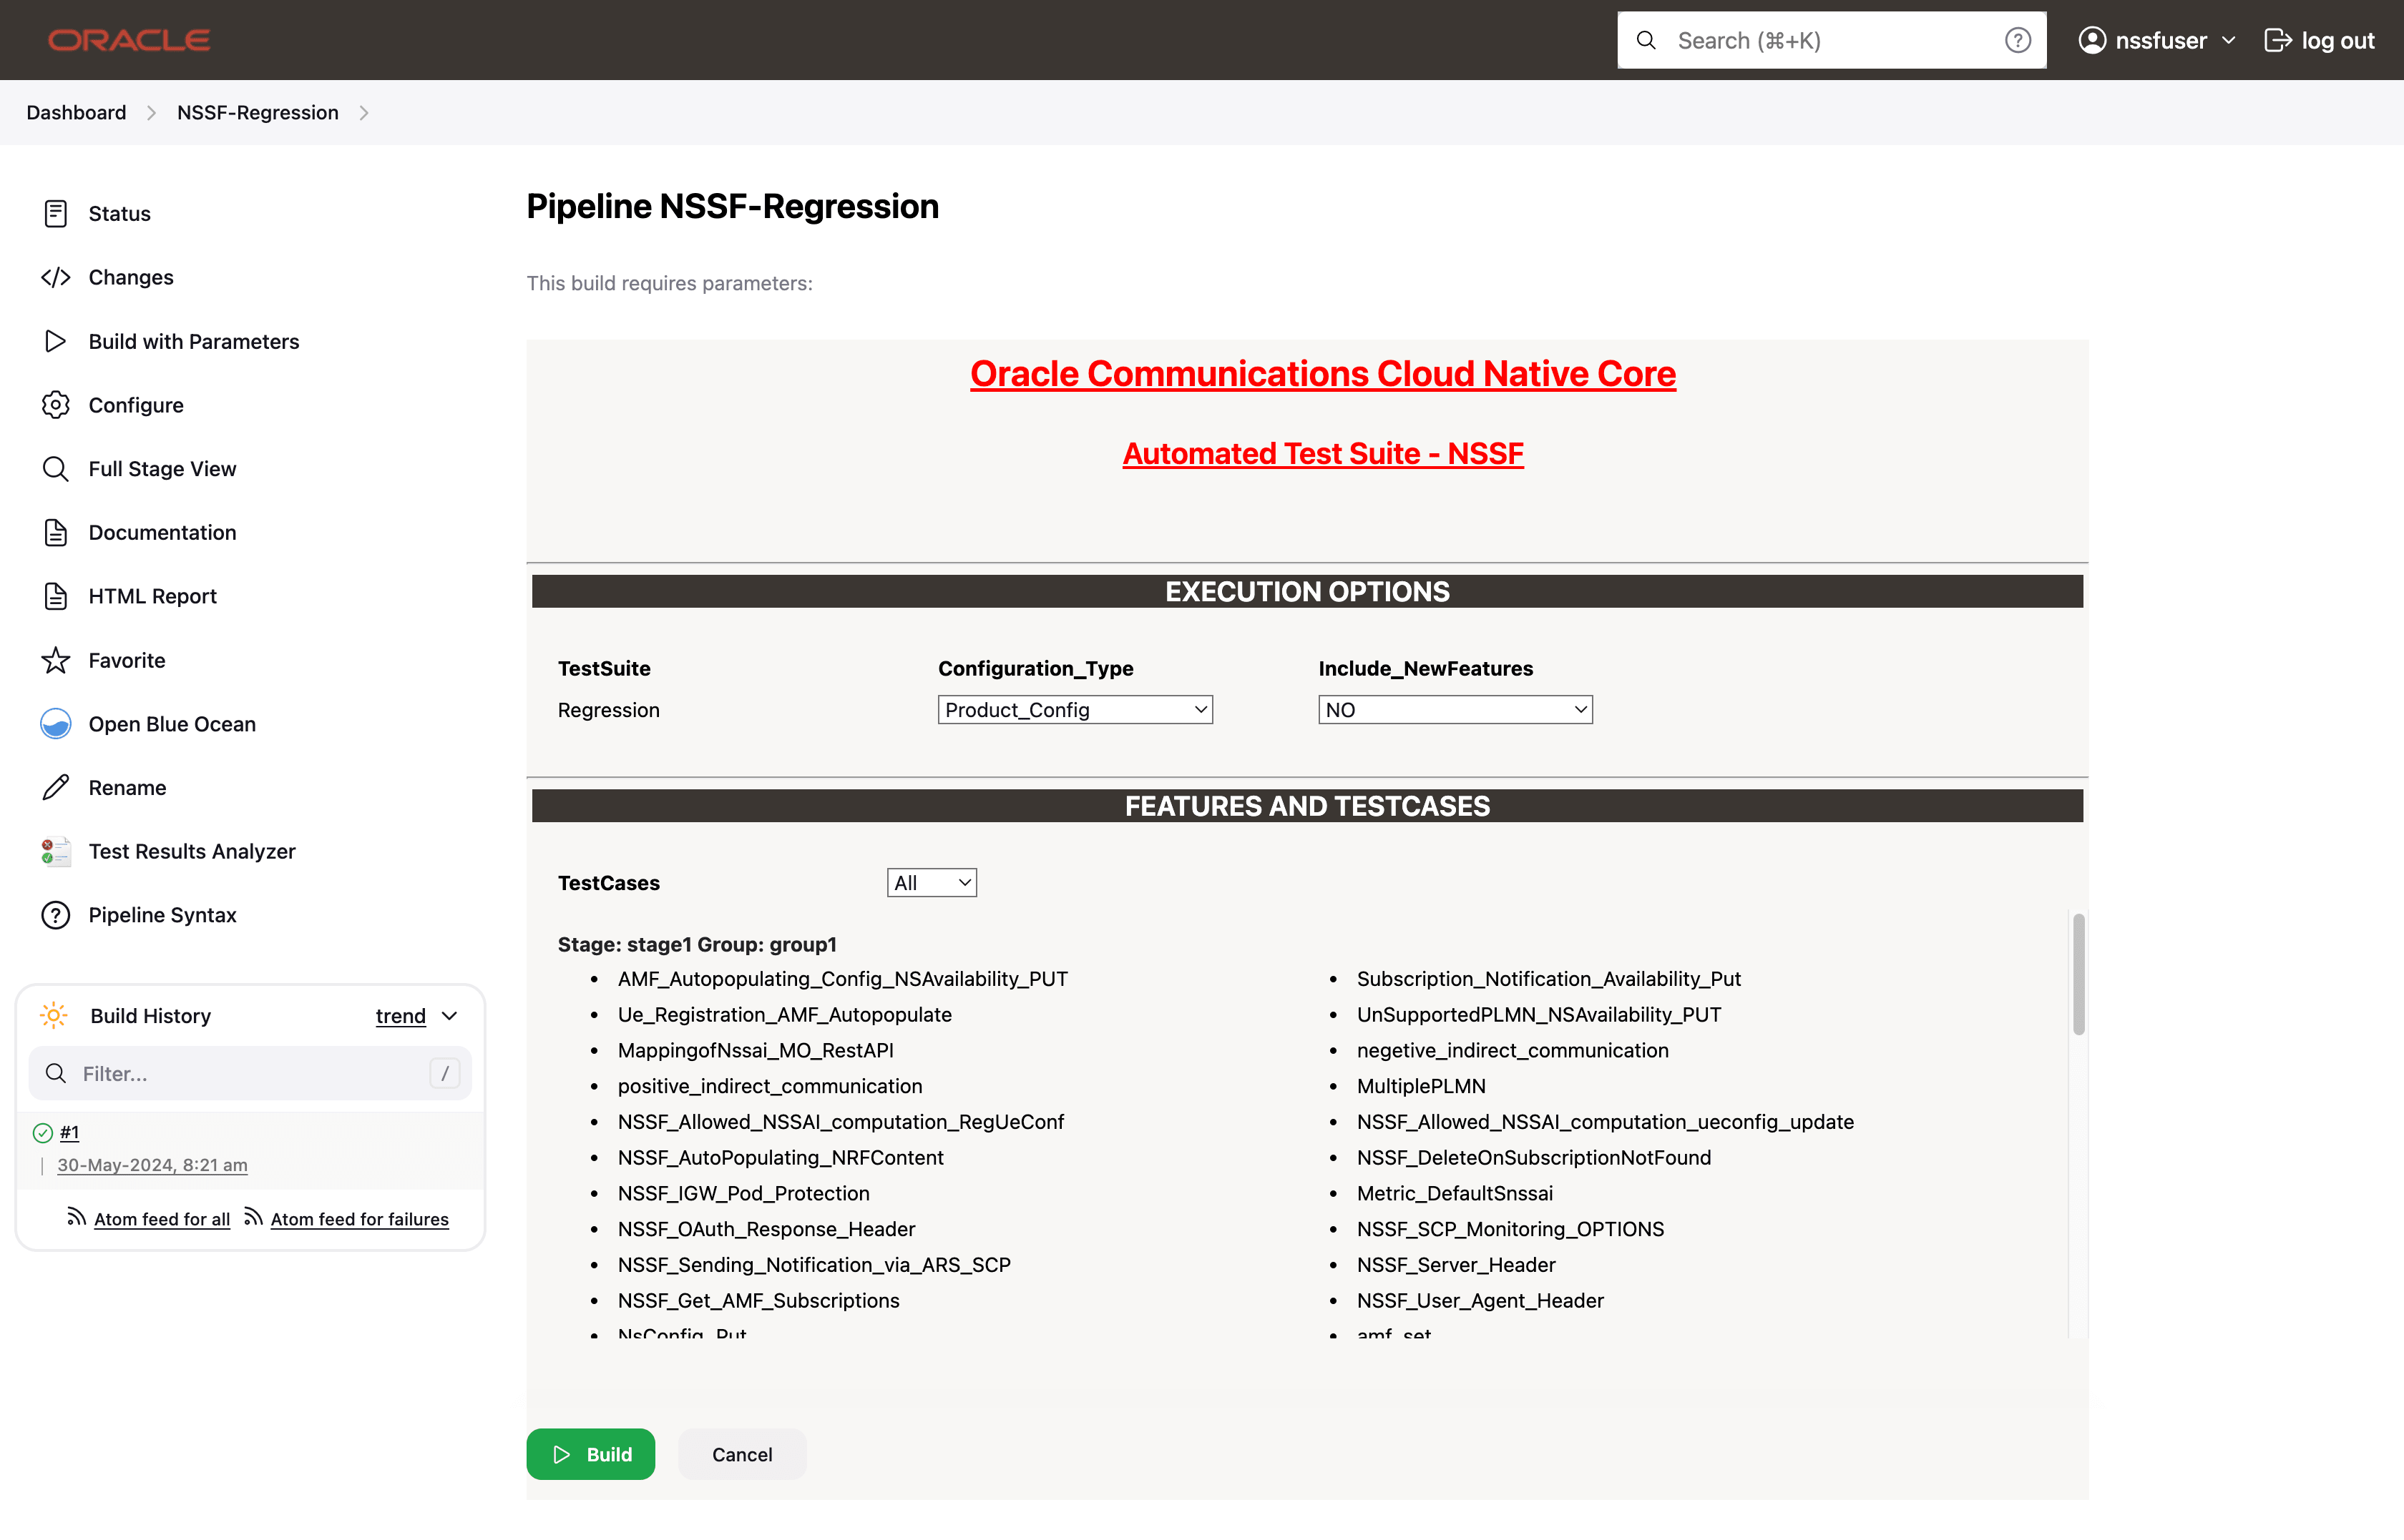Open Build with Parameters menu item
The image size is (2404, 1540).
pos(193,341)
